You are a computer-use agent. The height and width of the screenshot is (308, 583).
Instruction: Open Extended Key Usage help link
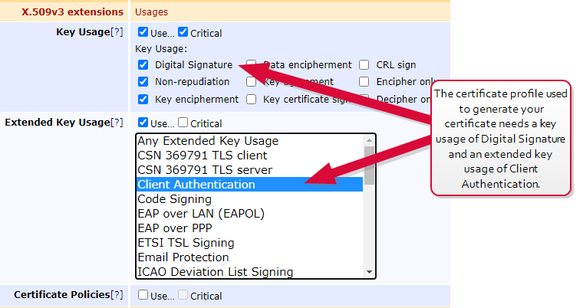coord(116,122)
